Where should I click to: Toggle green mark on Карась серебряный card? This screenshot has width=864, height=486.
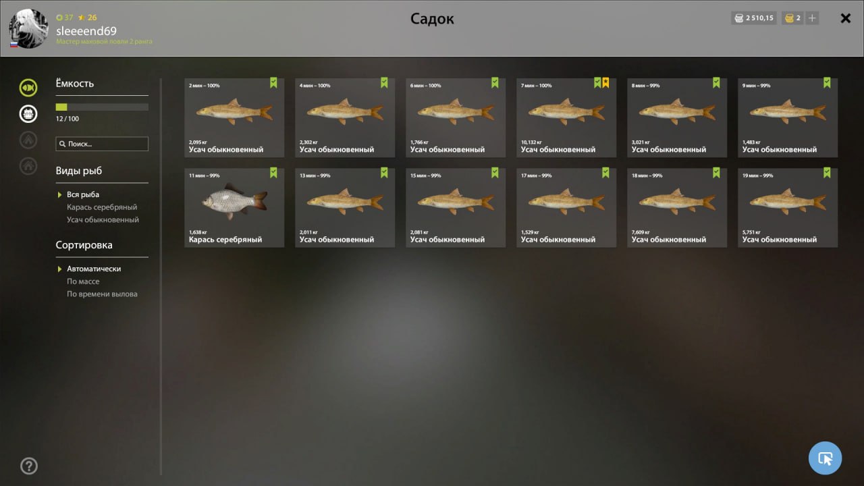273,173
